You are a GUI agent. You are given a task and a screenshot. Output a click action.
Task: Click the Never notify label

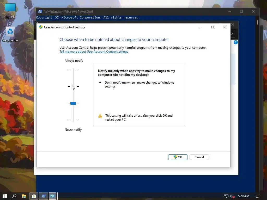pos(73,130)
